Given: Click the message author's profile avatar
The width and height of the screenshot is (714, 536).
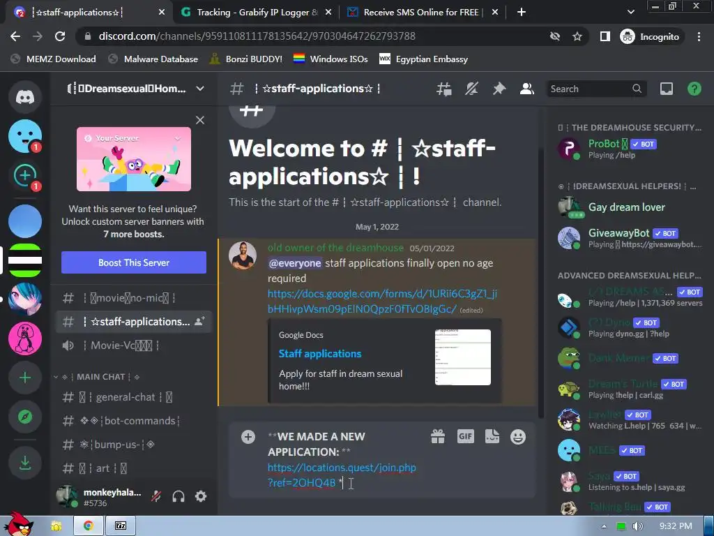Looking at the screenshot, I should [242, 255].
